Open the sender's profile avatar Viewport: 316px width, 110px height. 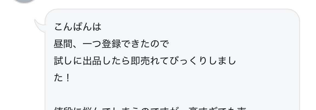pos(24,1)
